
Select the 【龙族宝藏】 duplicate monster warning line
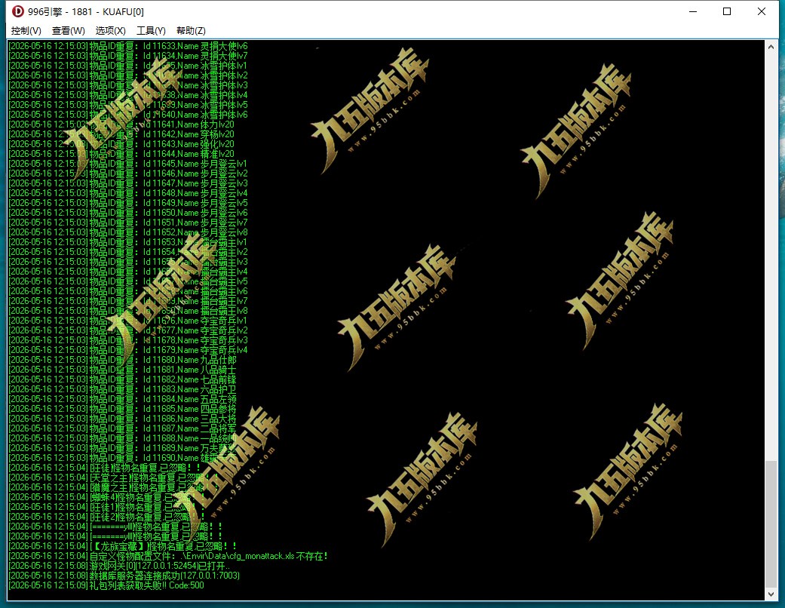click(x=123, y=546)
